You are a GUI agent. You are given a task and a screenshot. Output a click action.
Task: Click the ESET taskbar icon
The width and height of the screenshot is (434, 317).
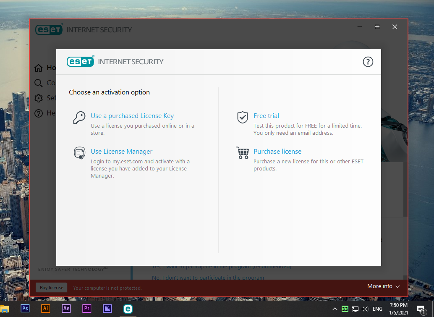click(128, 309)
